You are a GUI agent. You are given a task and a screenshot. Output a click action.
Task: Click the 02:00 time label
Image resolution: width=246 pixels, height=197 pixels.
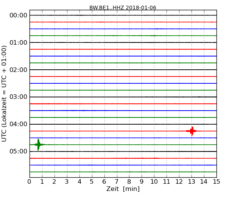coord(19,70)
